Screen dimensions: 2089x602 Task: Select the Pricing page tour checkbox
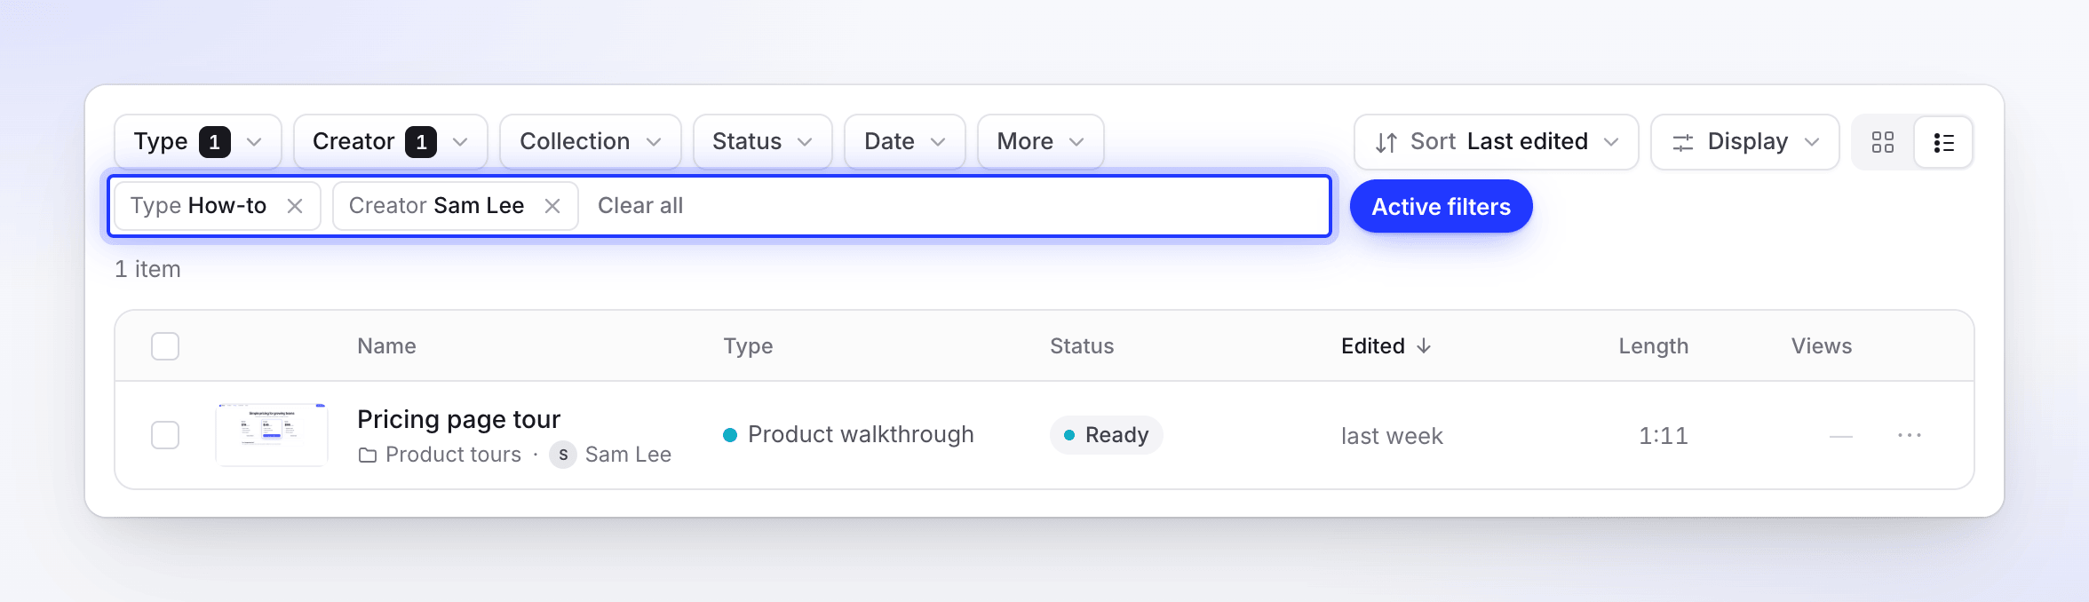point(165,435)
